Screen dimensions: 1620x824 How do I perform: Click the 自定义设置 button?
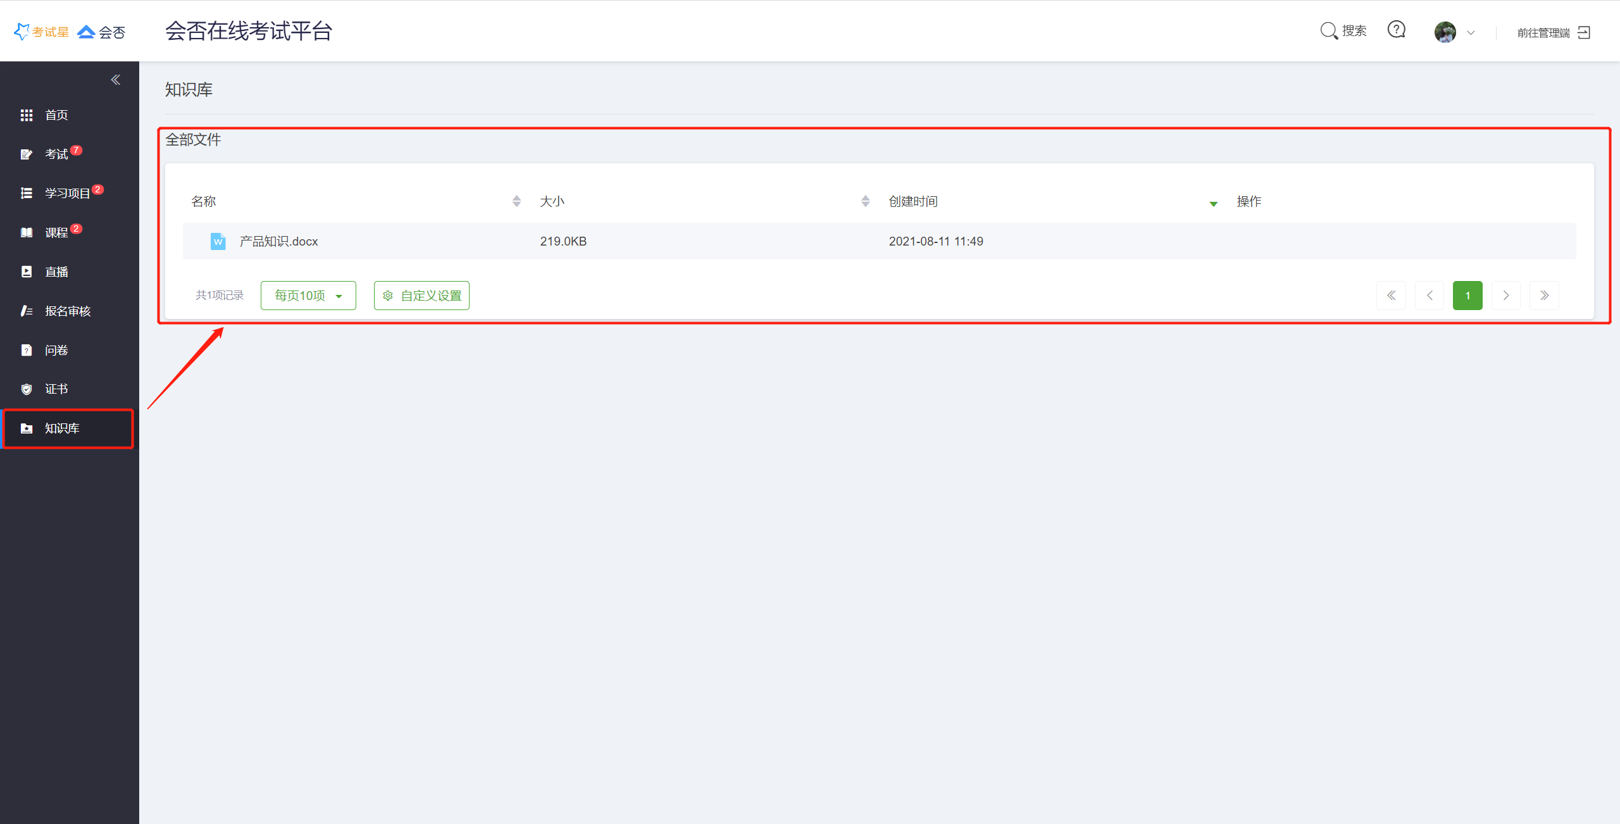(421, 296)
